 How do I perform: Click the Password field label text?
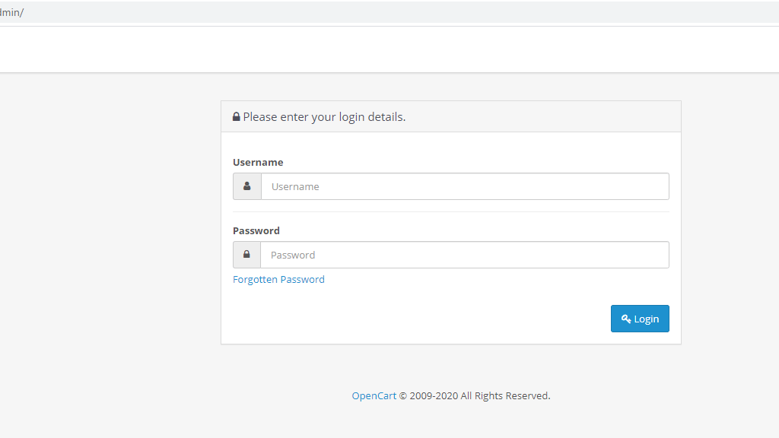[x=256, y=230]
